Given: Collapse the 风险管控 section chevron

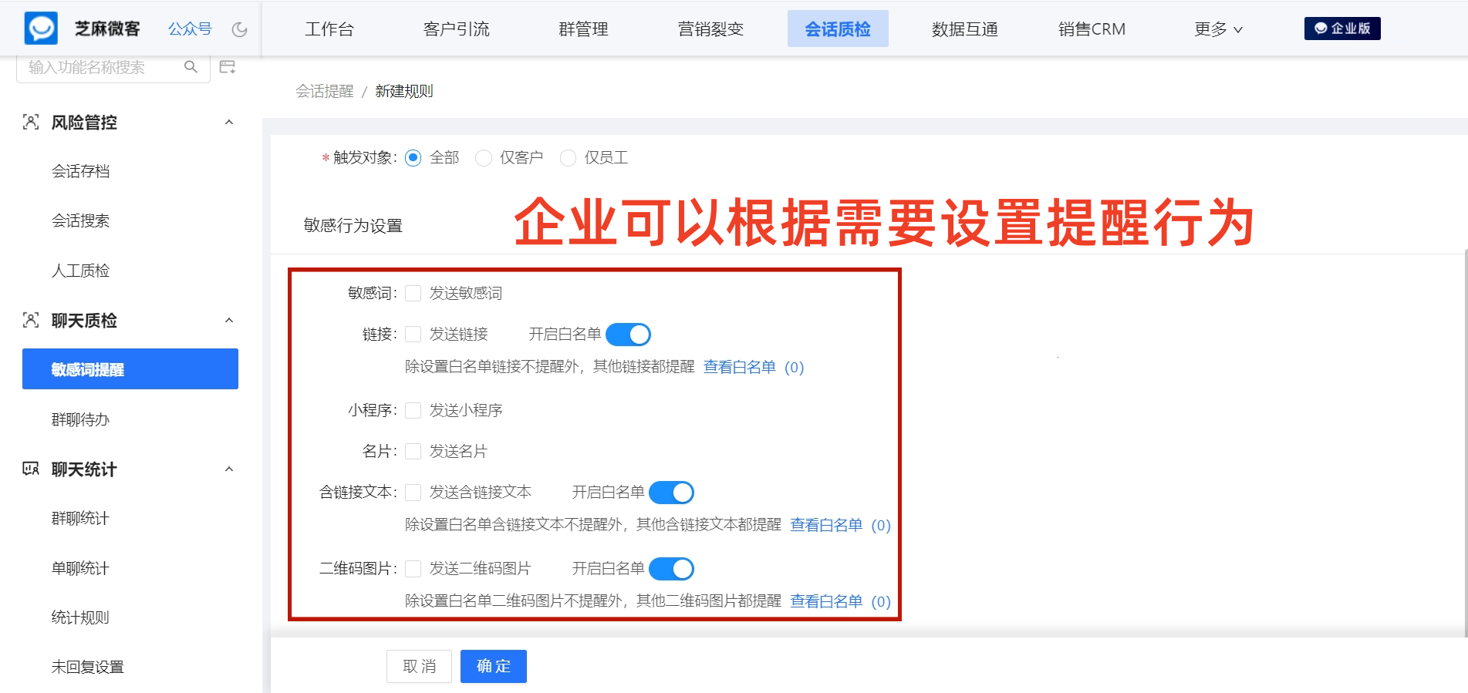Looking at the screenshot, I should point(229,122).
